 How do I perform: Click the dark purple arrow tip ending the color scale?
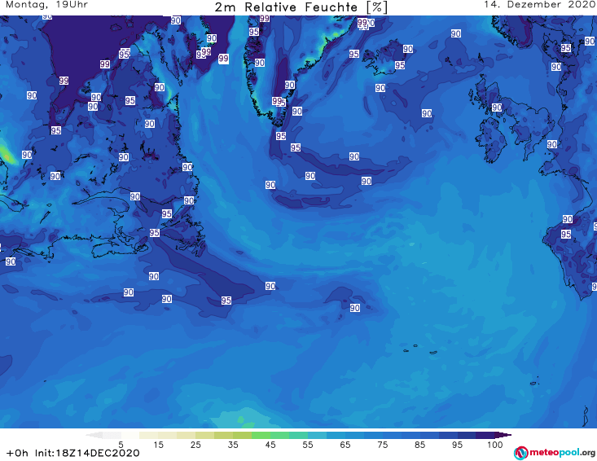505,435
